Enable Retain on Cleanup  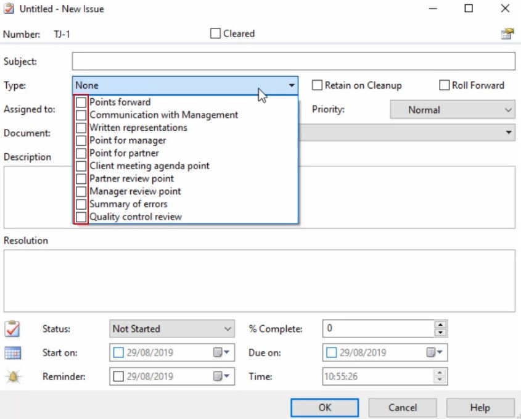click(x=318, y=85)
